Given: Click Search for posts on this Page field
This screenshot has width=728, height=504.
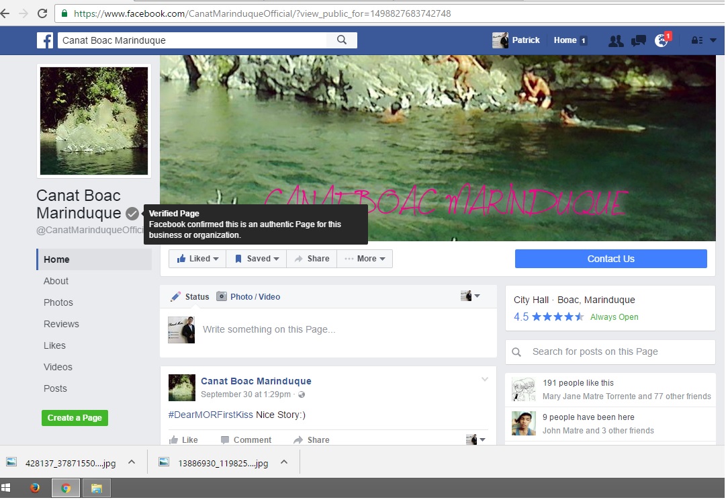Looking at the screenshot, I should [610, 351].
